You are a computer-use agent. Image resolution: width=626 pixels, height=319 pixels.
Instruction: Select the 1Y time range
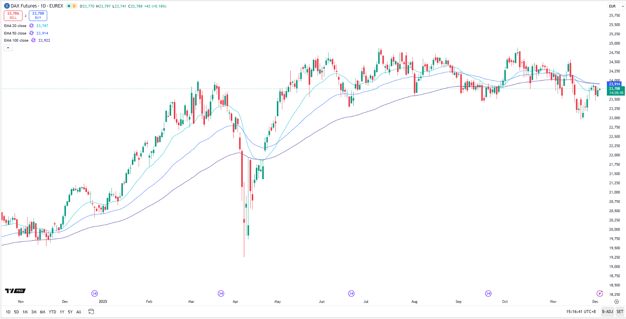[62, 312]
